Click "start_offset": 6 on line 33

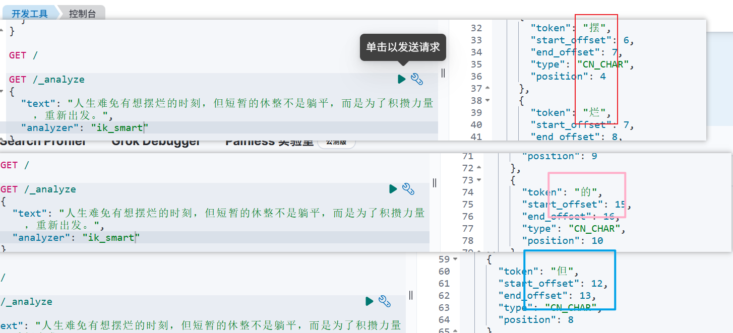[x=582, y=40]
